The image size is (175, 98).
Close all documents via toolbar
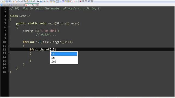pyautogui.click(x=16, y=1)
